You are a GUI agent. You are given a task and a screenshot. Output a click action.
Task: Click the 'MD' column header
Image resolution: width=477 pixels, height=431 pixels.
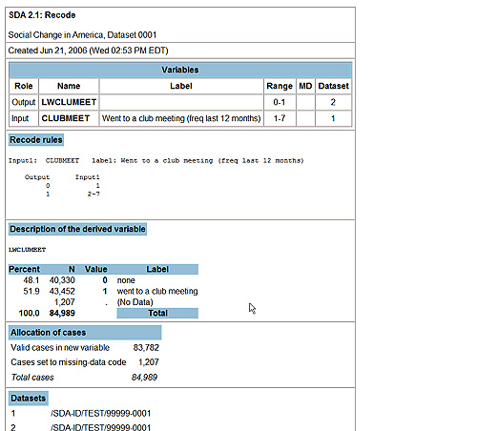[305, 86]
